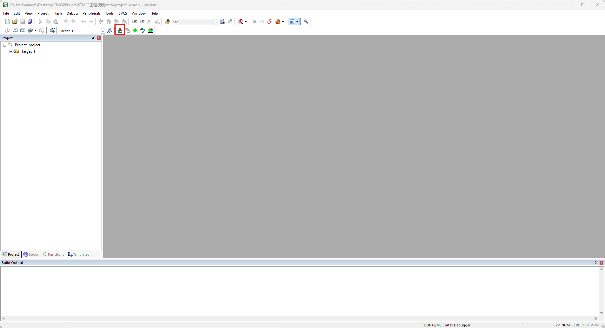The width and height of the screenshot is (605, 328).
Task: Comment the selection with the // icon
Action: (x=150, y=22)
